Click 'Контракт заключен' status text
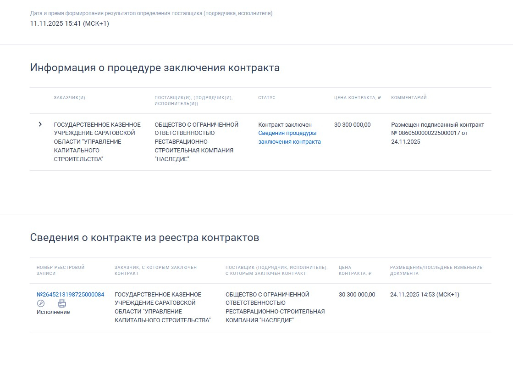Viewport: 513px width, 375px height. [285, 125]
